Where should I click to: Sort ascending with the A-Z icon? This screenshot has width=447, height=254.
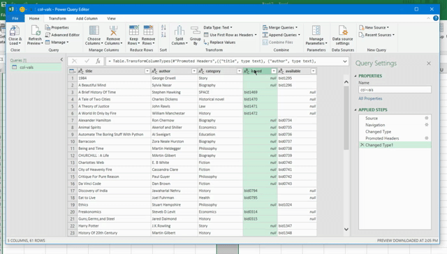163,28
